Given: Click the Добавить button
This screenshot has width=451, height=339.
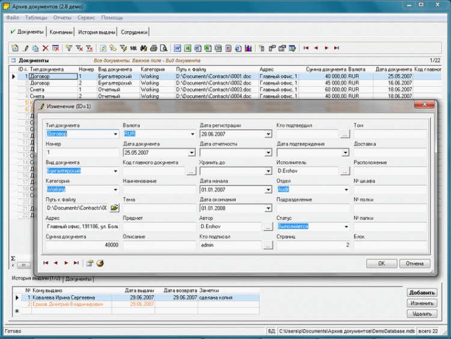Looking at the screenshot, I should [x=422, y=293].
